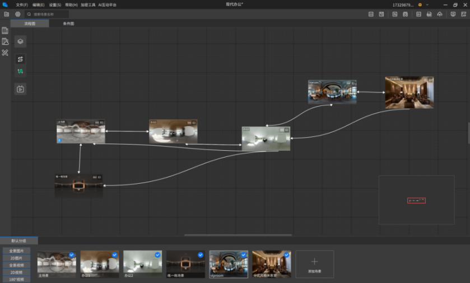Click the horizontal scrollbar below the canvas
Viewport: 470px width, 283px height.
238,235
